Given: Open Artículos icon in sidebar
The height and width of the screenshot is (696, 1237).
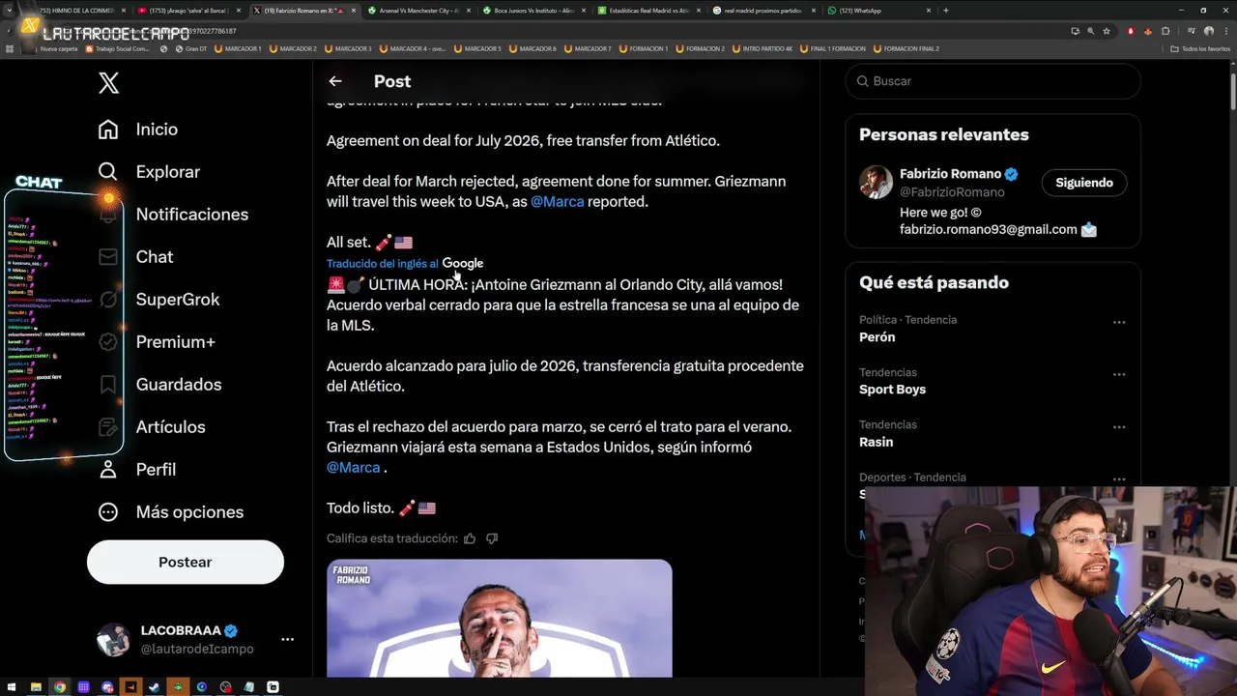Looking at the screenshot, I should 108,427.
